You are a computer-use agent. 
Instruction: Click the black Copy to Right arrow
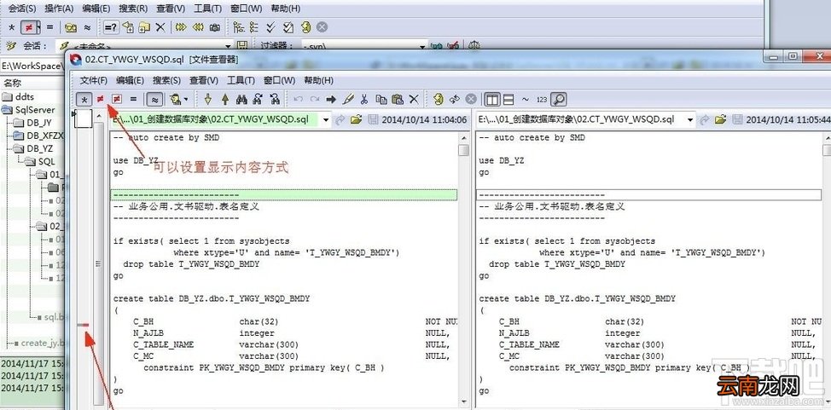coord(331,99)
